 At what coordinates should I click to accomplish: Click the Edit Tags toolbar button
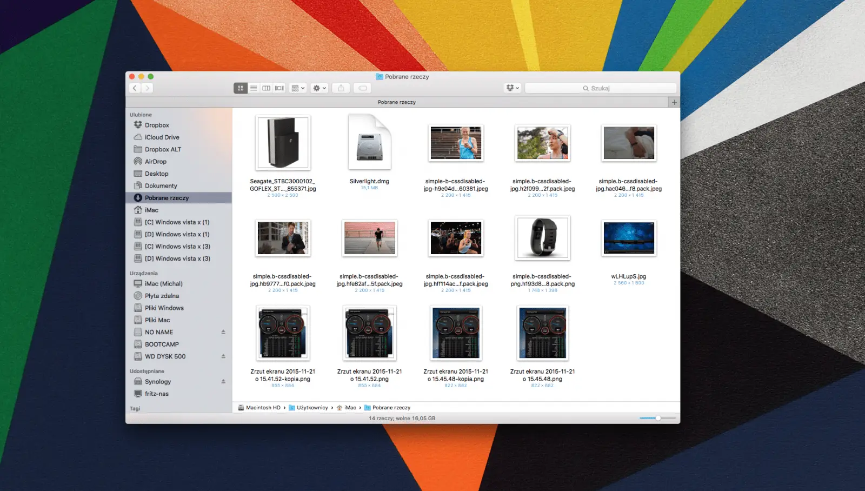(363, 88)
